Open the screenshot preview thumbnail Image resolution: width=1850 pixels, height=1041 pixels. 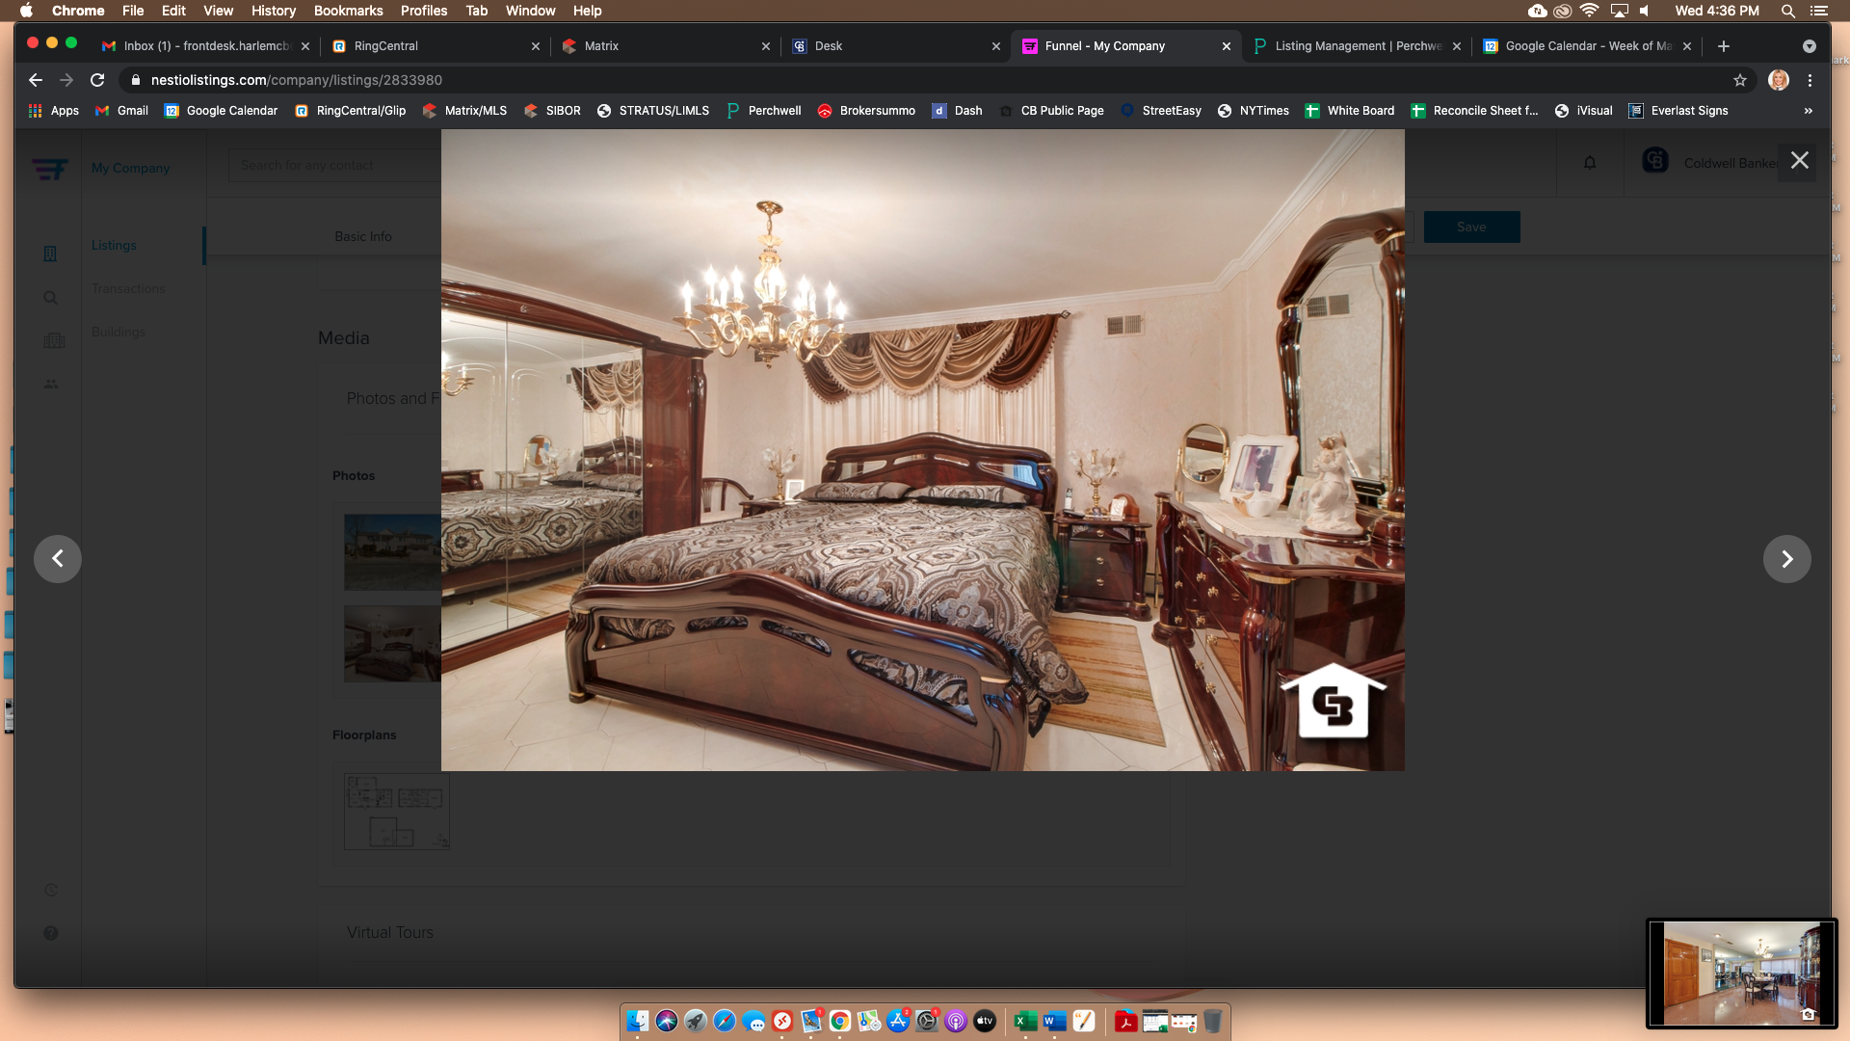coord(1742,974)
